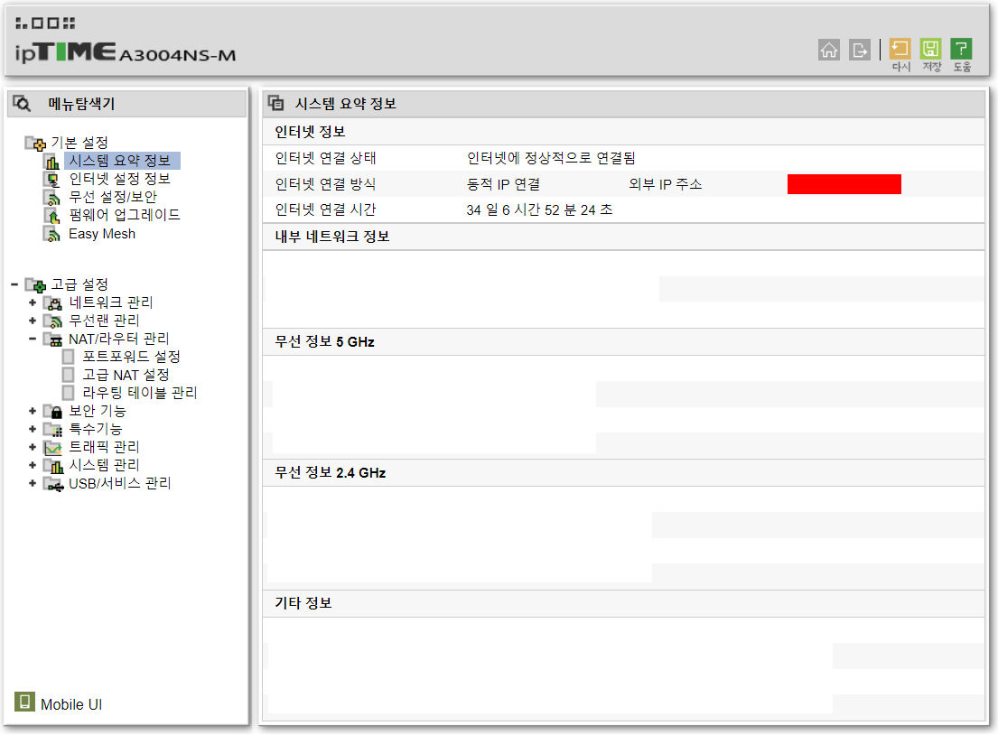Open 포트포워드 설정 menu item
The height and width of the screenshot is (735, 998).
pos(131,357)
